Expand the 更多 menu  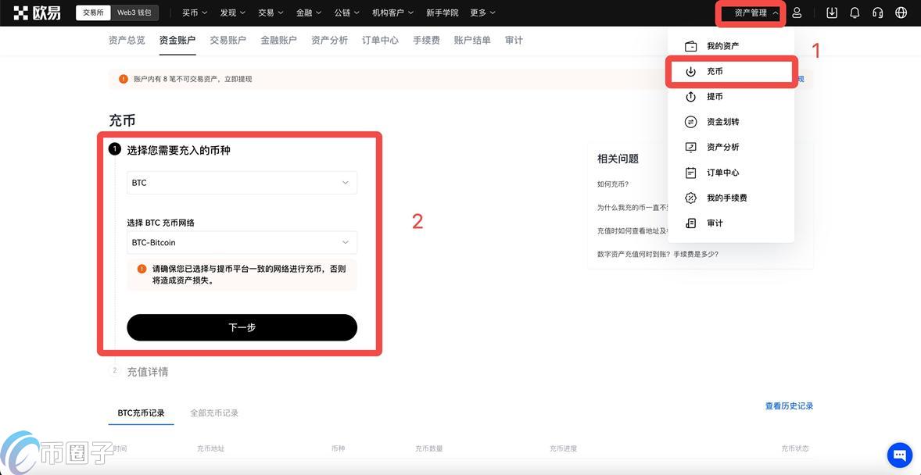click(x=482, y=12)
